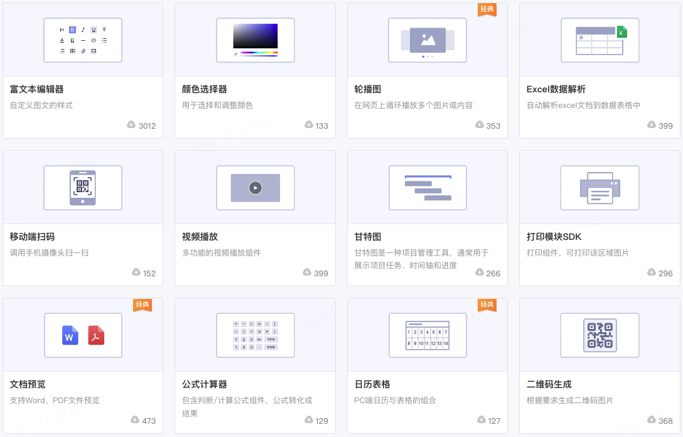Click the Word document icon in 文档预览
The image size is (683, 437).
pos(70,335)
